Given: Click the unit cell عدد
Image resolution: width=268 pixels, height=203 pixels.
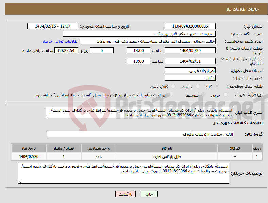Looking at the screenshot, I should [x=98, y=156].
